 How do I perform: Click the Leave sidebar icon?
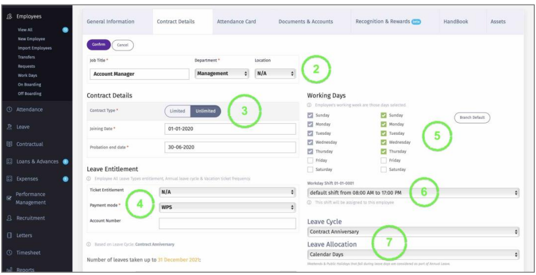click(x=10, y=127)
